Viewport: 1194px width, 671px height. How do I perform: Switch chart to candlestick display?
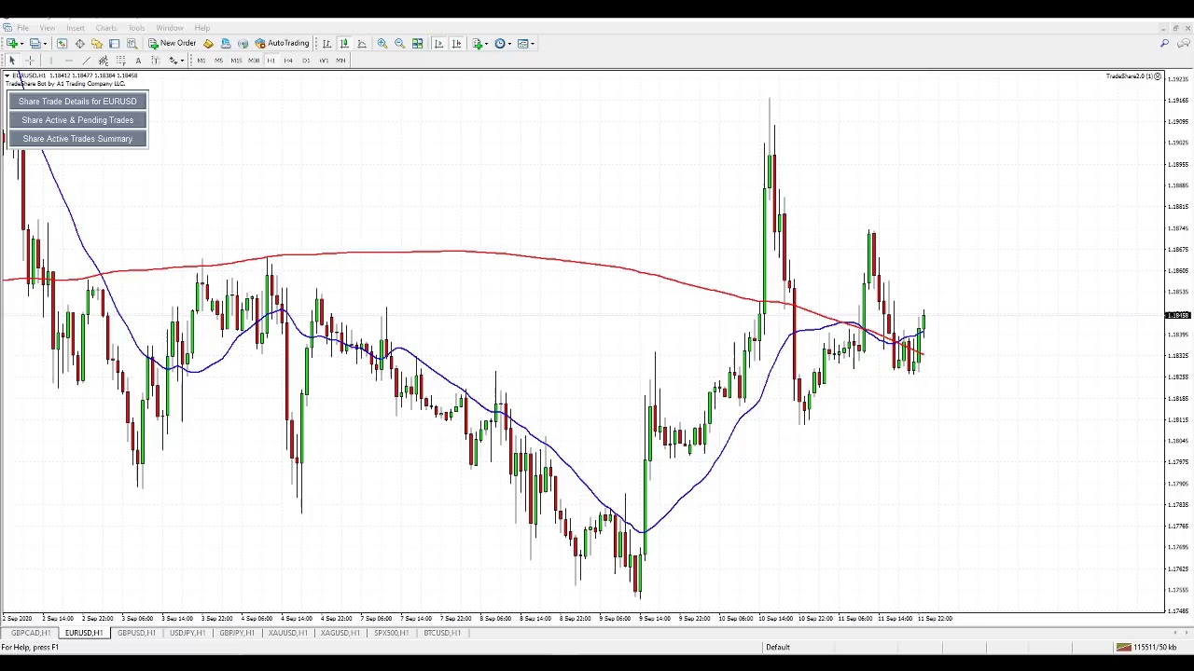point(344,44)
